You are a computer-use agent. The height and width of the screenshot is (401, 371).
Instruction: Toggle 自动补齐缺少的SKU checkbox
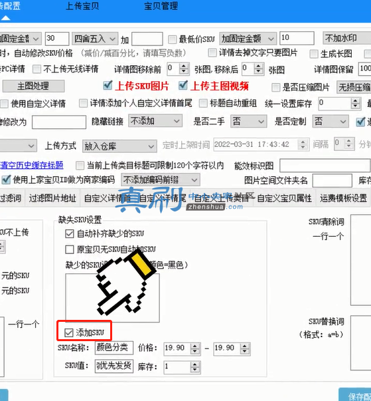70,233
